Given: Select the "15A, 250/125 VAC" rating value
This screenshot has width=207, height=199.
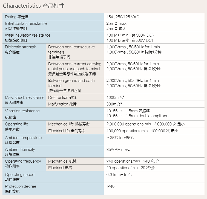Looking at the screenshot, I should pyautogui.click(x=123, y=17).
